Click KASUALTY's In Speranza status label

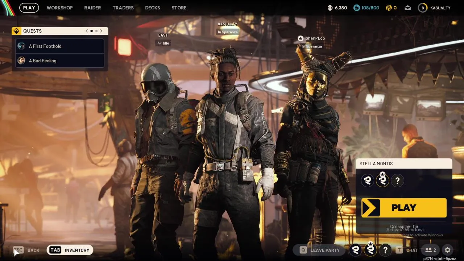[x=227, y=32]
